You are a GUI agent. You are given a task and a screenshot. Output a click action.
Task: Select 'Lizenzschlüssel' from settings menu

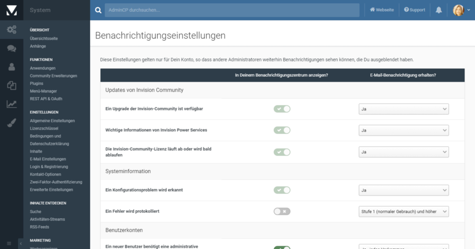(44, 129)
